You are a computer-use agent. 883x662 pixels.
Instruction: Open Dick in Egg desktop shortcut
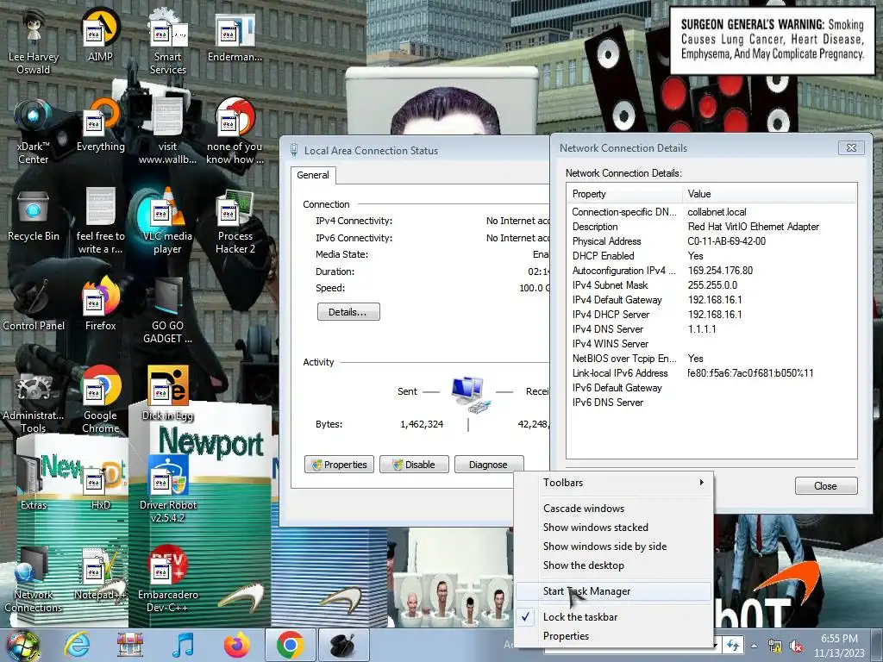click(x=168, y=393)
